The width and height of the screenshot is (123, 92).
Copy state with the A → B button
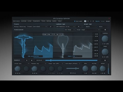[92, 21]
